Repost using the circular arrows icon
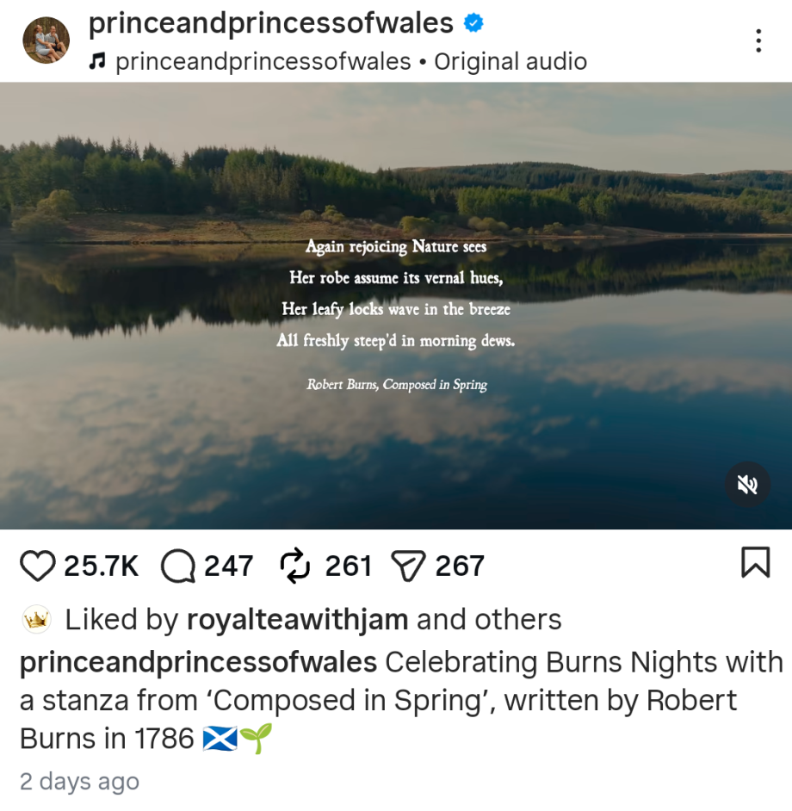Viewport: 792px width, 811px height. [x=295, y=566]
